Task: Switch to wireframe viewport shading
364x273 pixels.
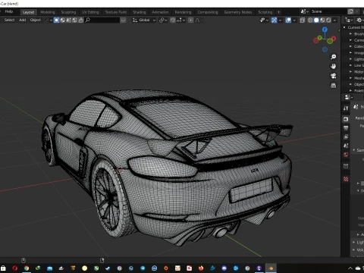Action: point(310,20)
